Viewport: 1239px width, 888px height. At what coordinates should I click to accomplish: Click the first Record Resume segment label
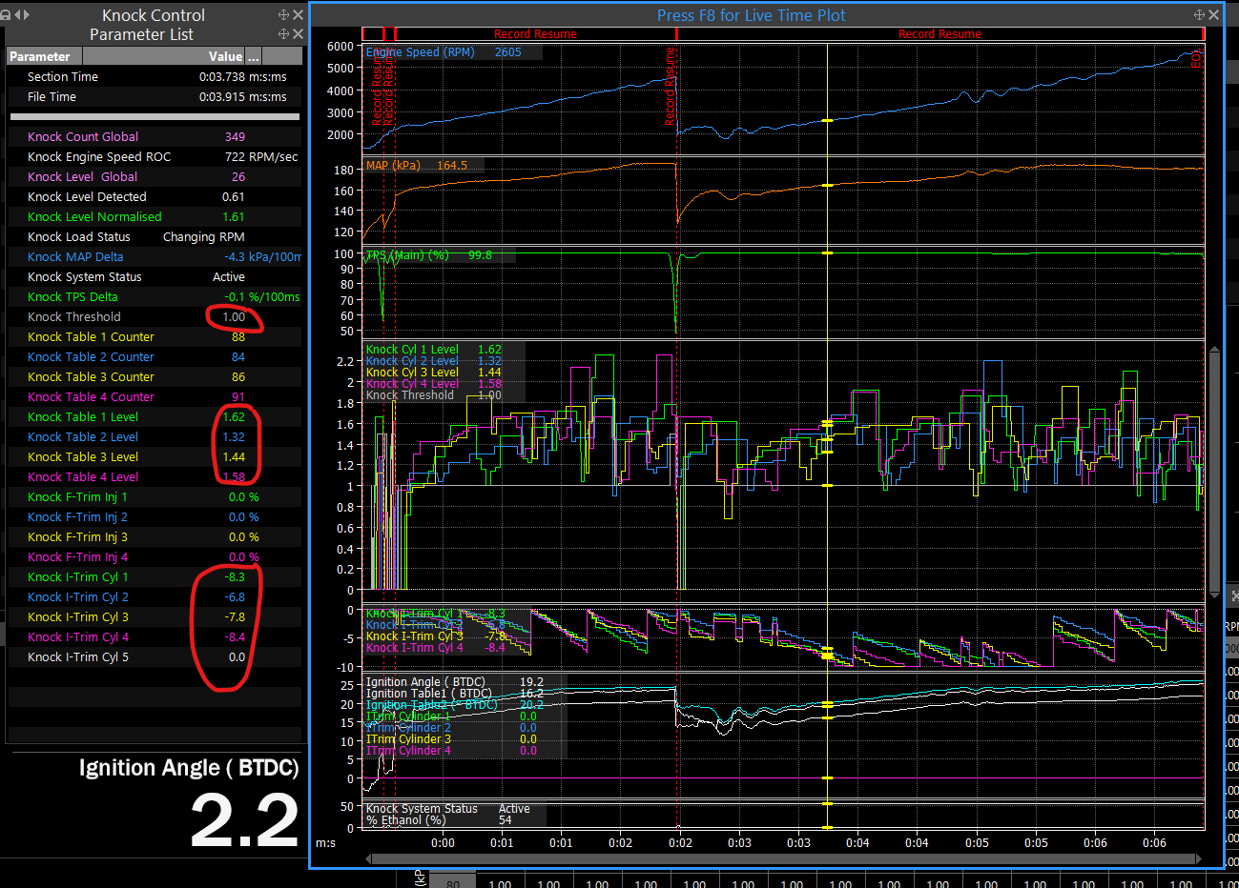(535, 34)
